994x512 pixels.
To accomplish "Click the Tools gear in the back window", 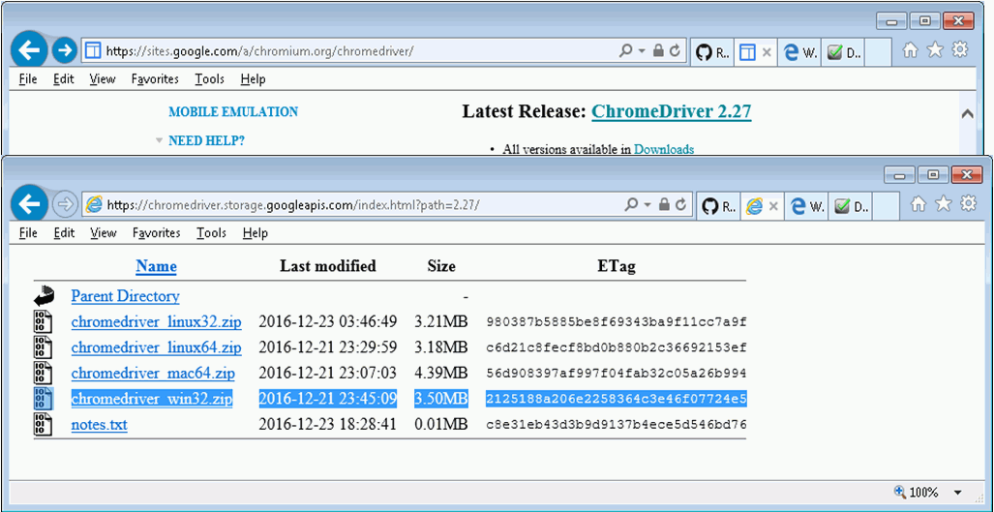I will pyautogui.click(x=960, y=49).
